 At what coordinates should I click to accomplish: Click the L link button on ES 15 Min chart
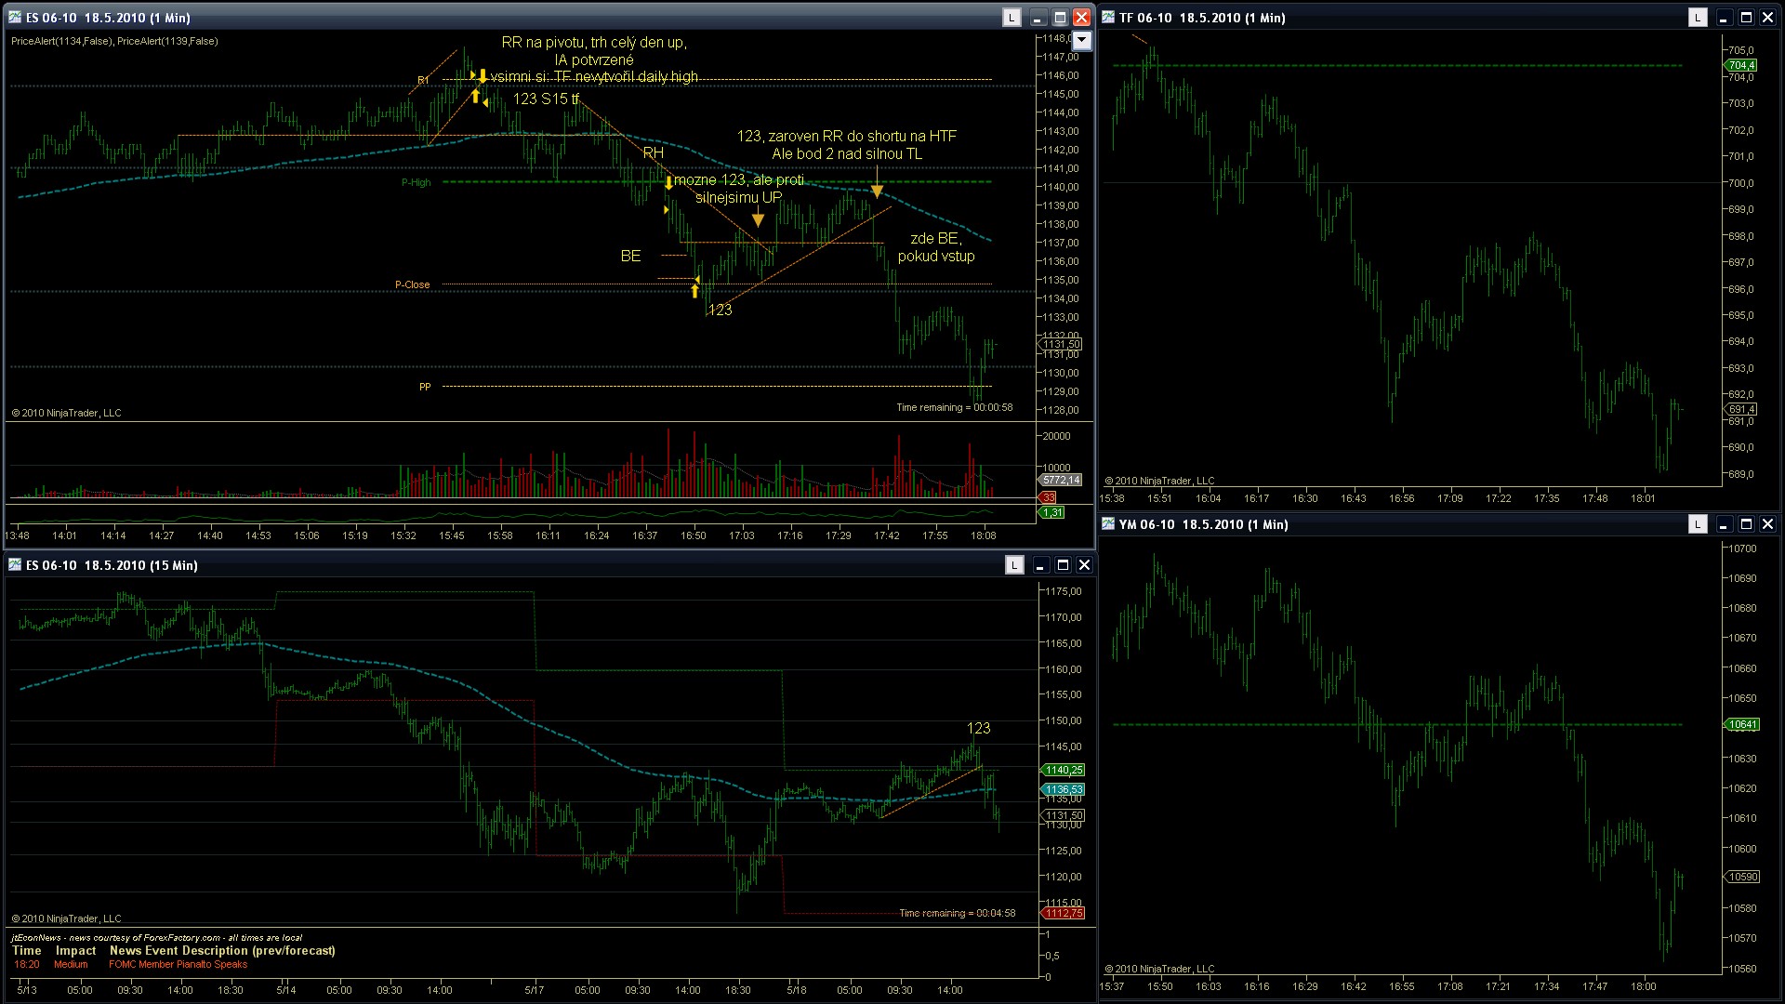tap(1014, 565)
